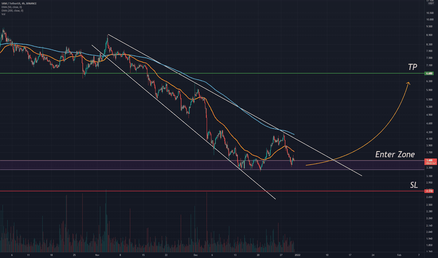The width and height of the screenshot is (438, 258).
Task: Click the 6.300 price axis label
Action: pyautogui.click(x=430, y=81)
